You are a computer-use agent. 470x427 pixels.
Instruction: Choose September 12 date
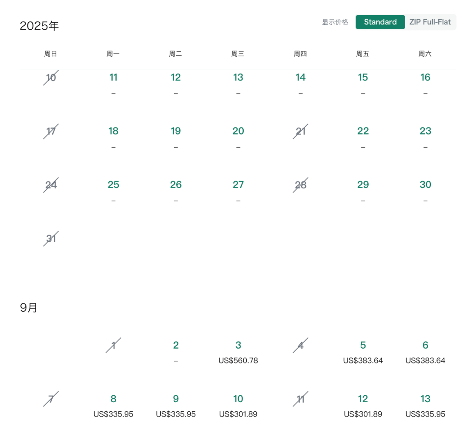(363, 405)
